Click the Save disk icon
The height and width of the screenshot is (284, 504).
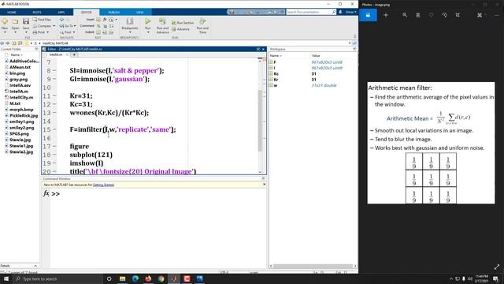click(26, 22)
